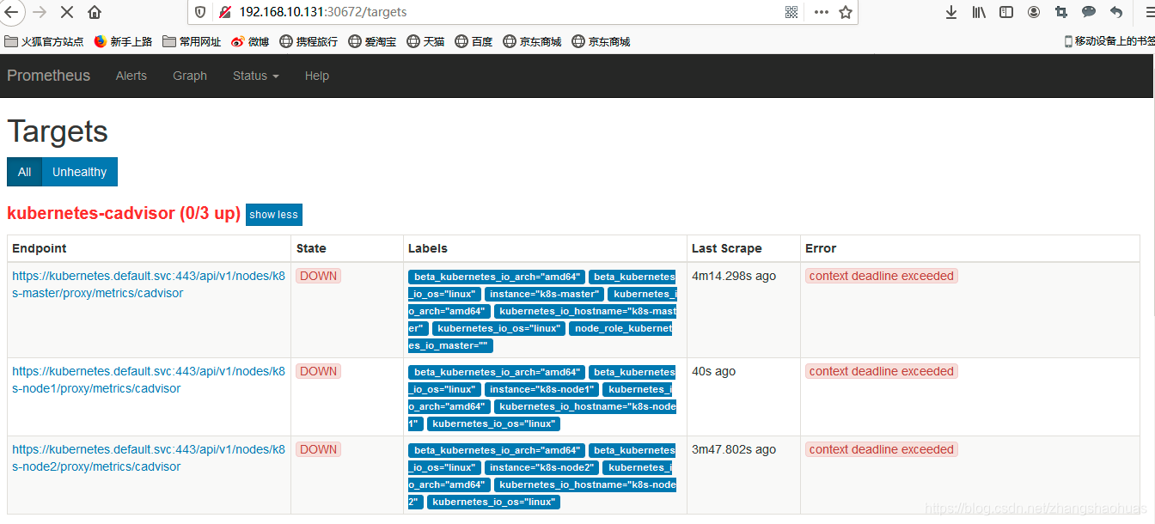
Task: Open the 常用网址 bookmark folder
Action: pyautogui.click(x=192, y=41)
